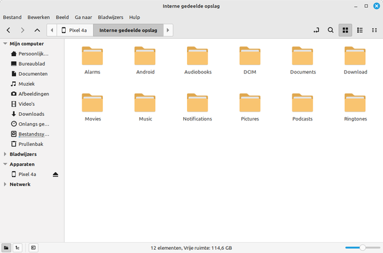The width and height of the screenshot is (383, 253).
Task: Click Interne gedeelde opslag path button
Action: tap(128, 30)
